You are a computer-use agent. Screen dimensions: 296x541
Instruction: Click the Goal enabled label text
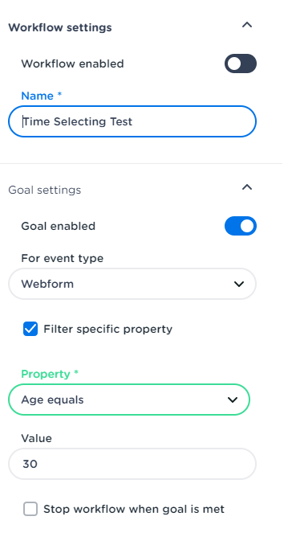tap(59, 227)
